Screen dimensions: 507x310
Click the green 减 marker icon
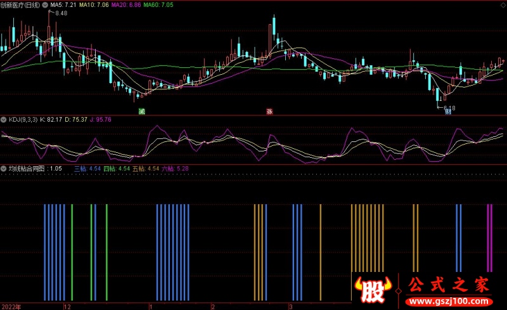click(x=142, y=111)
